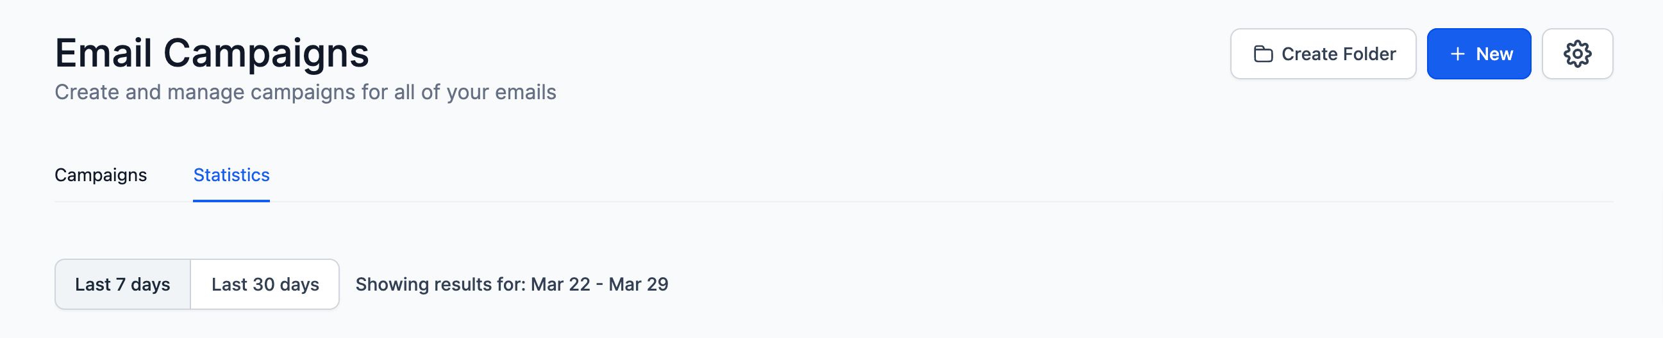Screen dimensions: 1663x338
Task: Click the Email Campaigns page heading
Action: (212, 53)
